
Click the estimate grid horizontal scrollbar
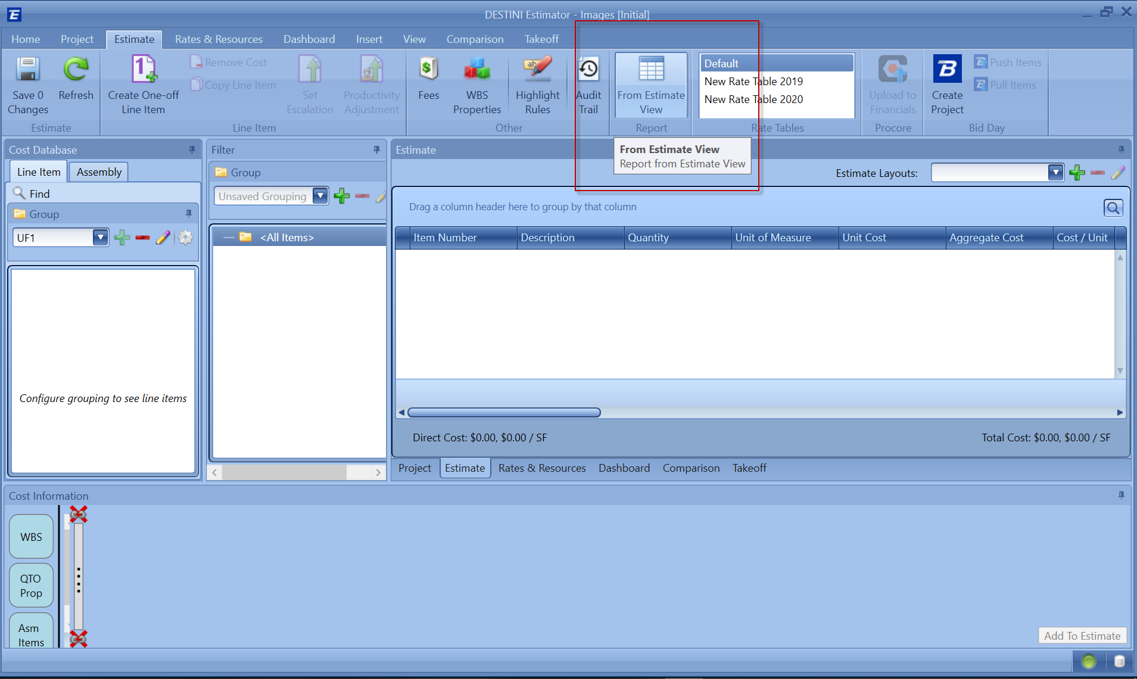click(x=503, y=412)
